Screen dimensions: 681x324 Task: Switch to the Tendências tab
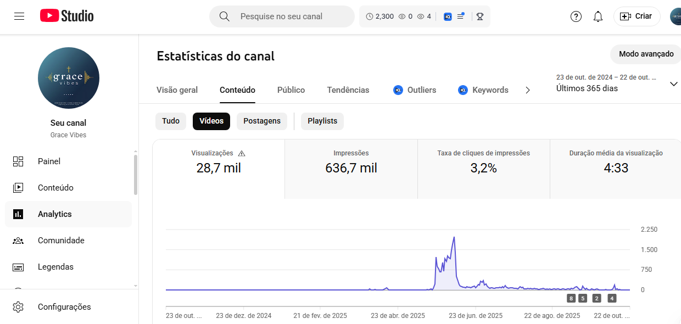[x=348, y=90]
